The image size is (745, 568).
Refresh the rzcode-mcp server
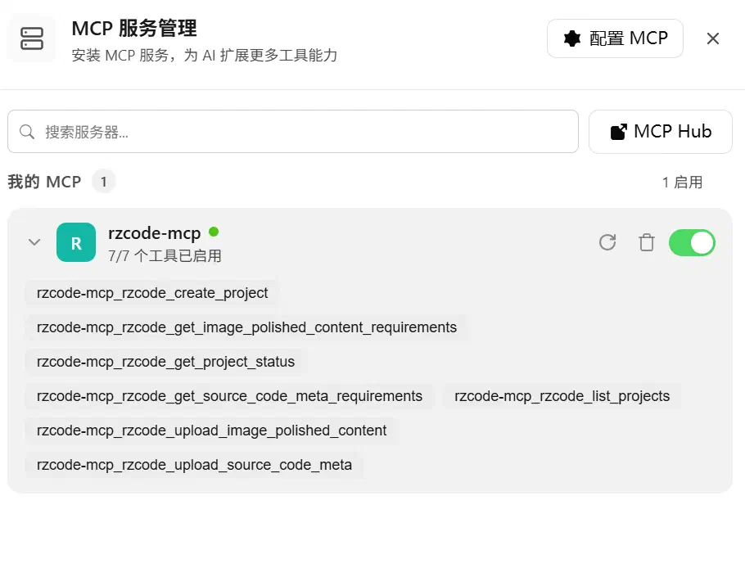pos(607,243)
